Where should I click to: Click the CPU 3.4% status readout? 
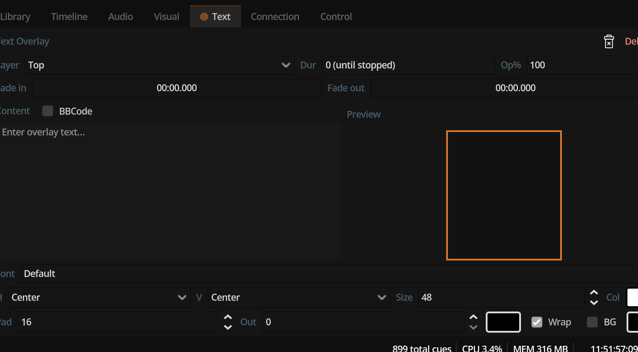(x=482, y=348)
